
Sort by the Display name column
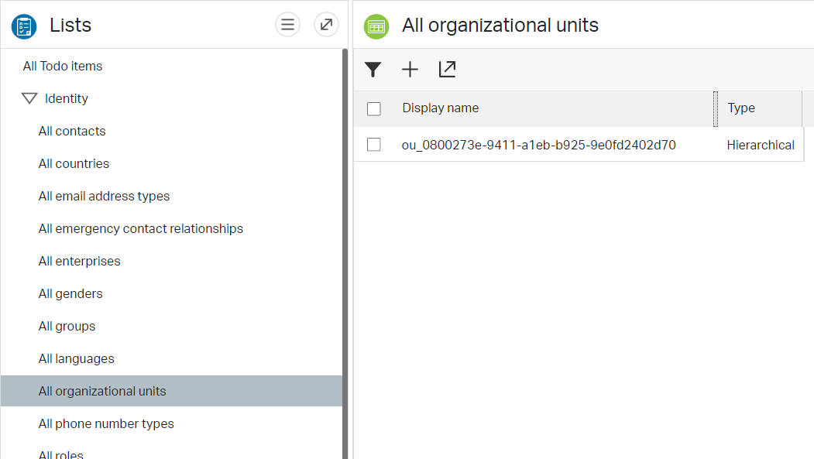(440, 108)
